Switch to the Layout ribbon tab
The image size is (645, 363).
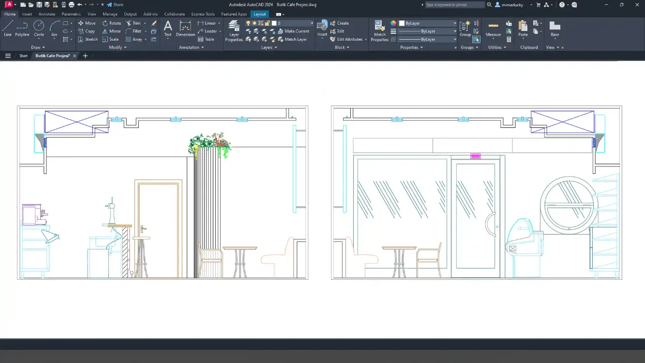click(x=260, y=14)
